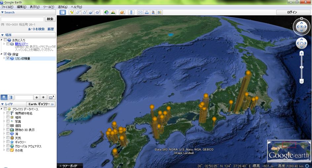Viewport: 312px width, 168px height.
Task: Zoom out using the minus button
Action: pyautogui.click(x=302, y=81)
